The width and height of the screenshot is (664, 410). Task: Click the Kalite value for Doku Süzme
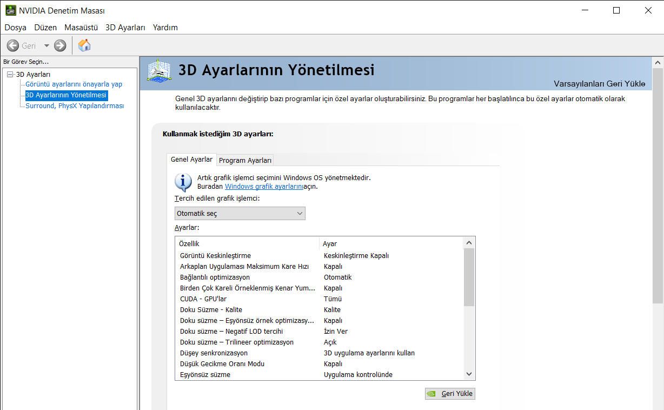tap(332, 309)
